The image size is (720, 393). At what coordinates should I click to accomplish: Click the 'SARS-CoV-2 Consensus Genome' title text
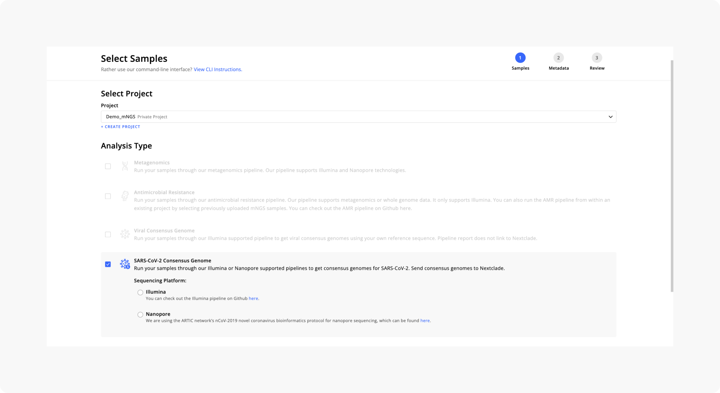172,260
